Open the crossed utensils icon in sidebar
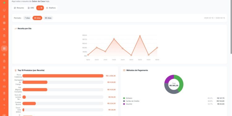This screenshot has width=232, height=116. [x=4, y=29]
